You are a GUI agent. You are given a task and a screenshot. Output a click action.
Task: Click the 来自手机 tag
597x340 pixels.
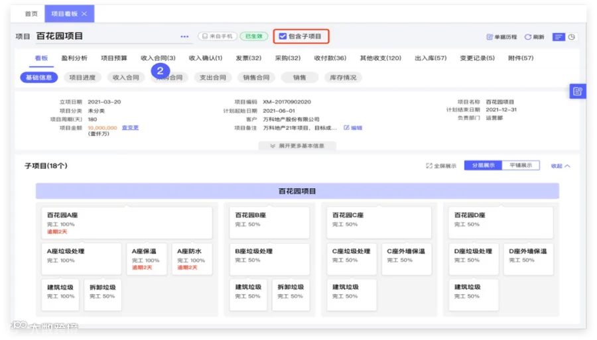coord(218,36)
